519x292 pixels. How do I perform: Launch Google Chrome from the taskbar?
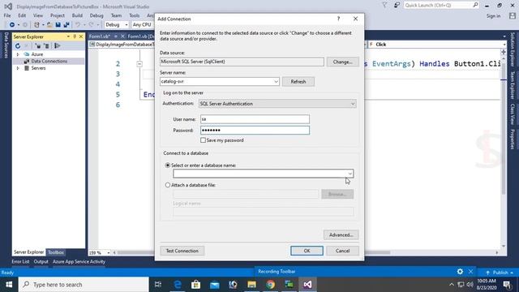270,285
